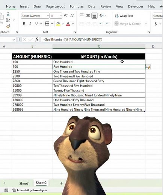Expand the font size 11 dropdown
Image resolution: width=163 pixels, height=195 pixels.
pyautogui.click(x=60, y=16)
